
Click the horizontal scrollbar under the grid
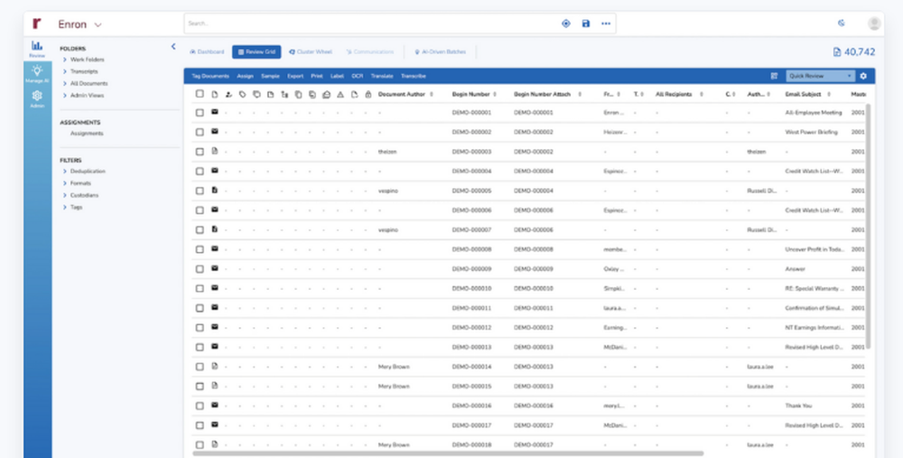(x=448, y=453)
